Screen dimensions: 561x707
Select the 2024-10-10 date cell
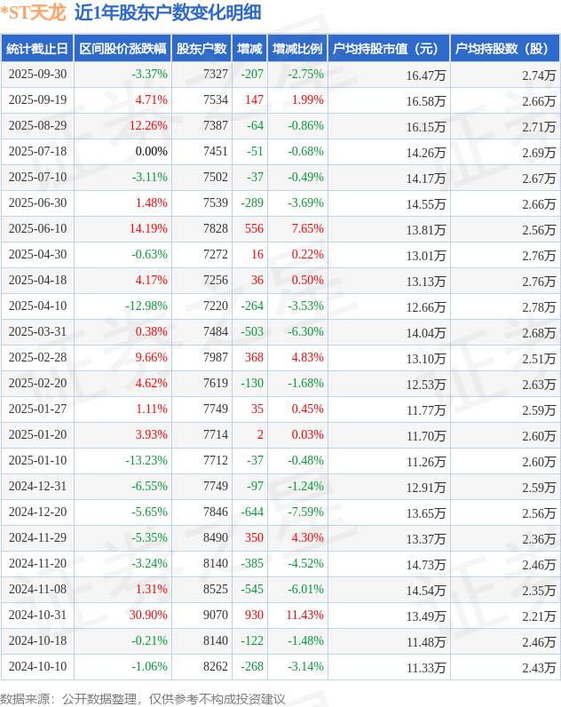pyautogui.click(x=36, y=667)
